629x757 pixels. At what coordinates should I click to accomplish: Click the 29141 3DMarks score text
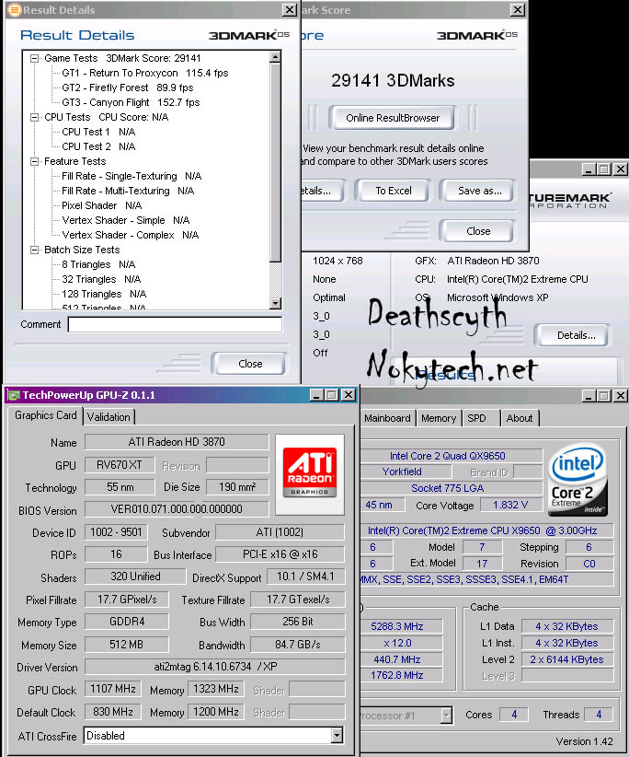pyautogui.click(x=393, y=81)
